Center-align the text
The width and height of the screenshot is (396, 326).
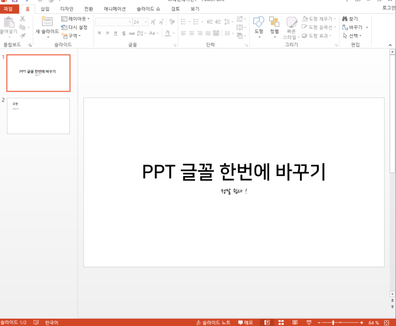click(192, 33)
